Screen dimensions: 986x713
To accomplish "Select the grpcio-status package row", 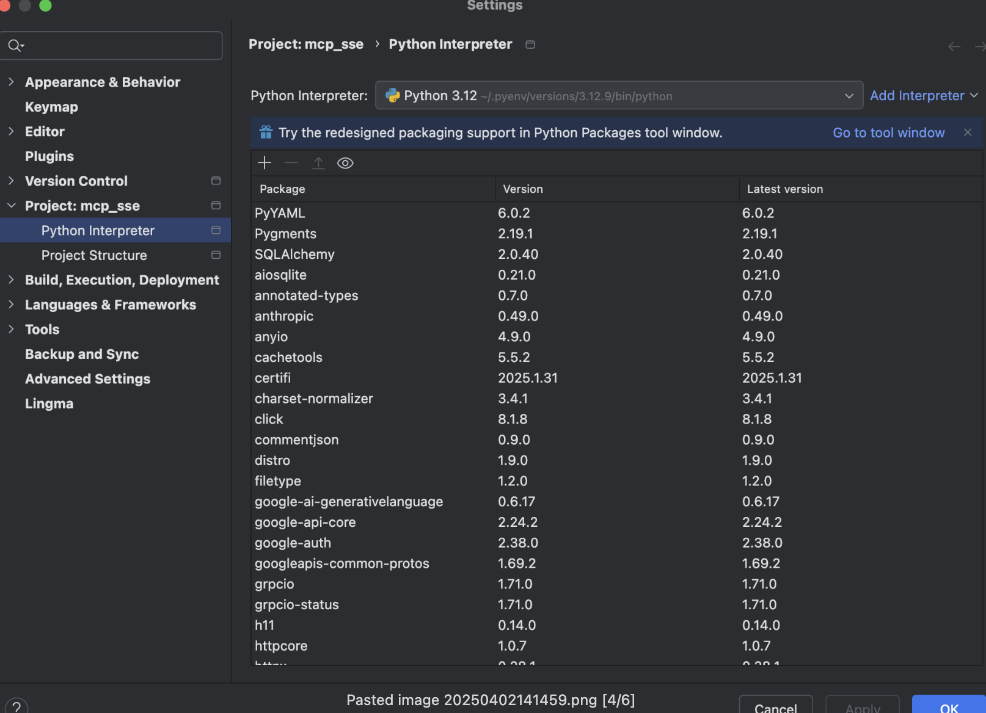I will click(x=616, y=604).
